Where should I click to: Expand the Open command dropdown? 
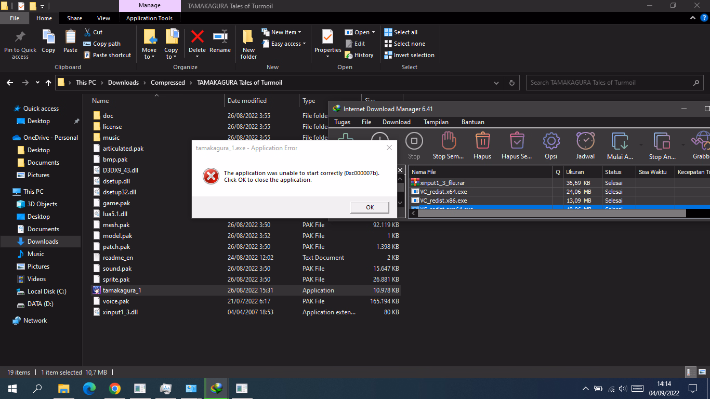(373, 32)
